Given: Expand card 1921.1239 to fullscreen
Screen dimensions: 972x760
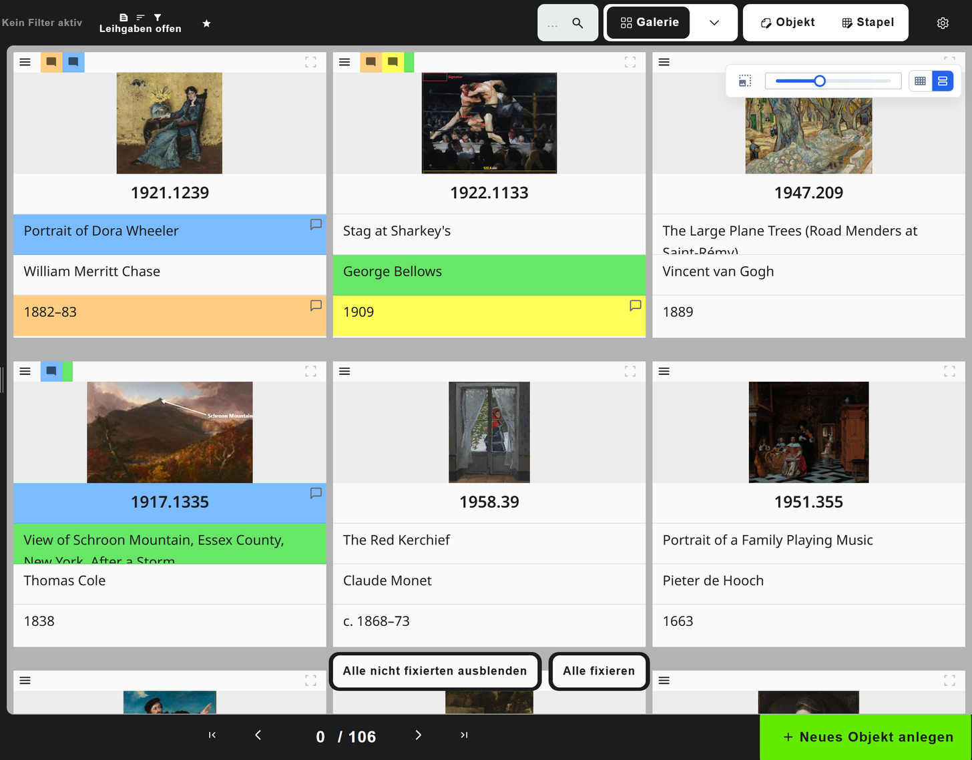Looking at the screenshot, I should [311, 62].
